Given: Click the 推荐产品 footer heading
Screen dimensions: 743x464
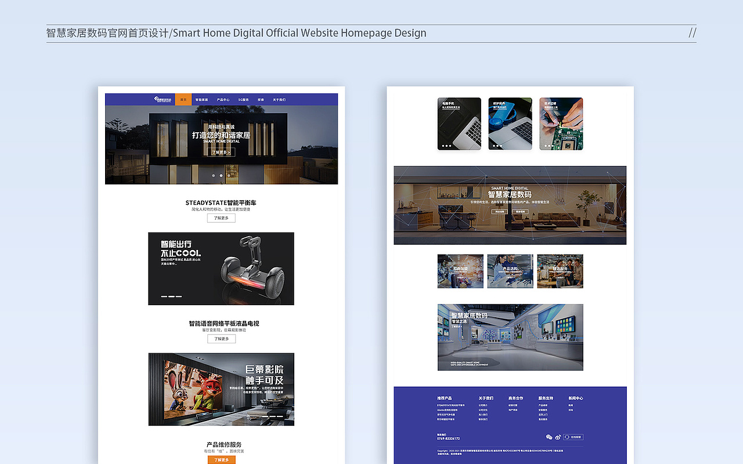Looking at the screenshot, I should pyautogui.click(x=445, y=398).
